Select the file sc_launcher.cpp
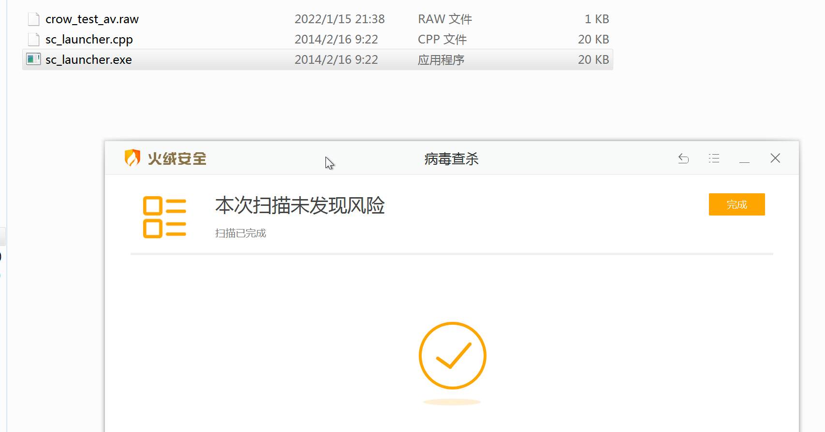 89,40
